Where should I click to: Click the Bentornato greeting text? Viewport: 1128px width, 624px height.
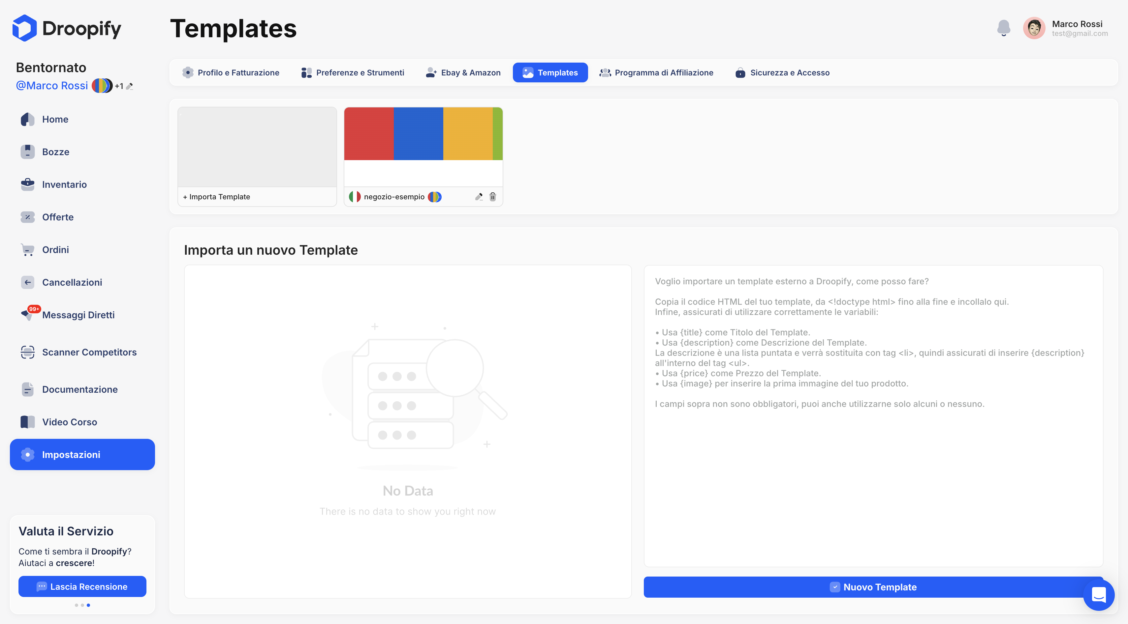[x=51, y=67]
